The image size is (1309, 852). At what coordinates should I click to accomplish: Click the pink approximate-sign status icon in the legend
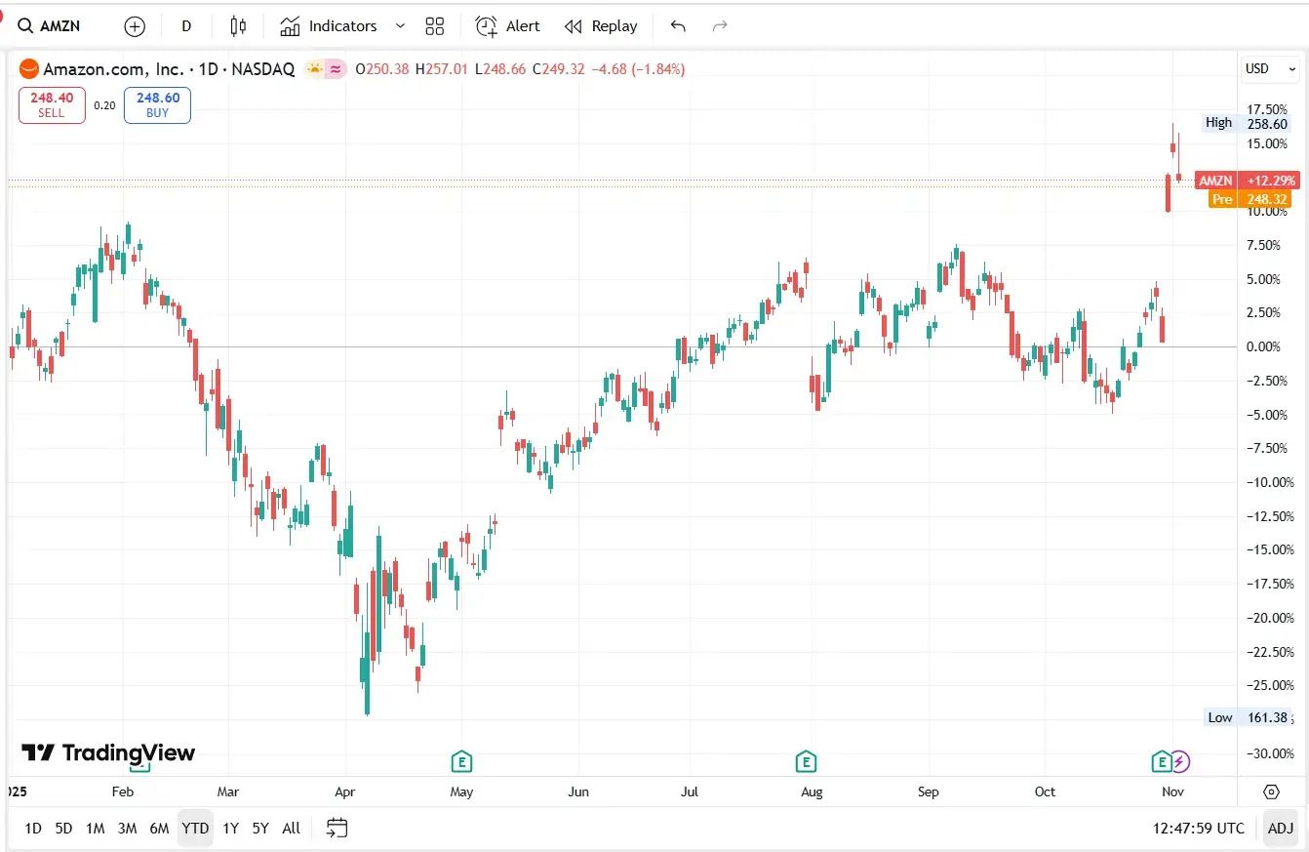[x=336, y=69]
